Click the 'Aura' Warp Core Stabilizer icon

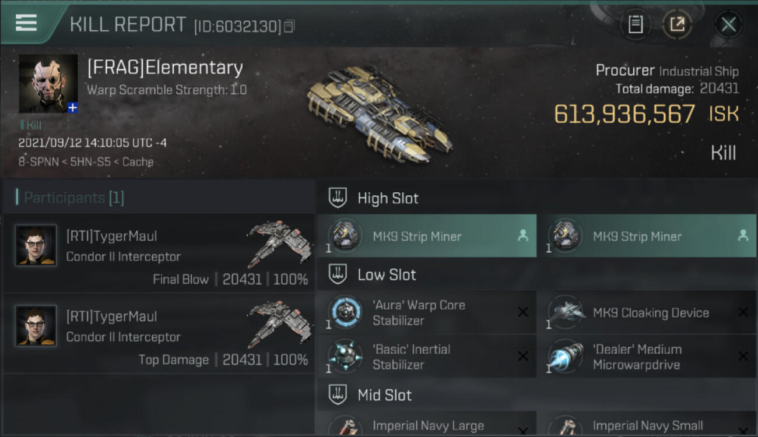click(344, 312)
